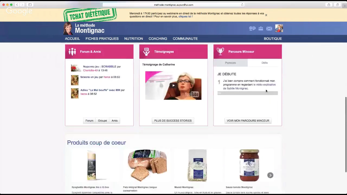Switch to the Parcours tab

[x=230, y=63]
